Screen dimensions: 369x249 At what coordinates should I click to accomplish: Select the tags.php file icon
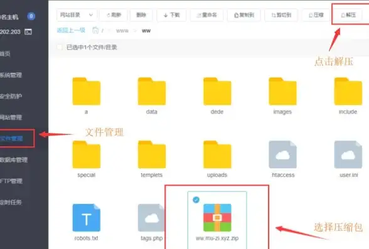pyautogui.click(x=152, y=218)
